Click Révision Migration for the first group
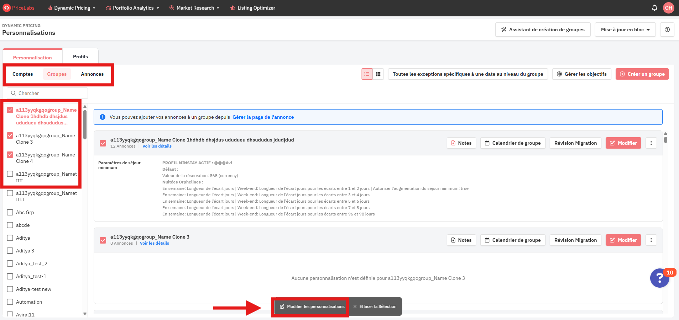The width and height of the screenshot is (679, 320). pos(575,143)
